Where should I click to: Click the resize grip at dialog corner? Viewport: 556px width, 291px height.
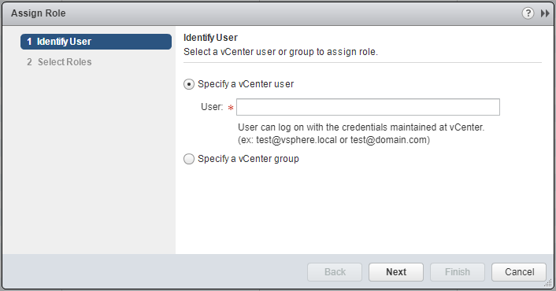click(x=549, y=284)
